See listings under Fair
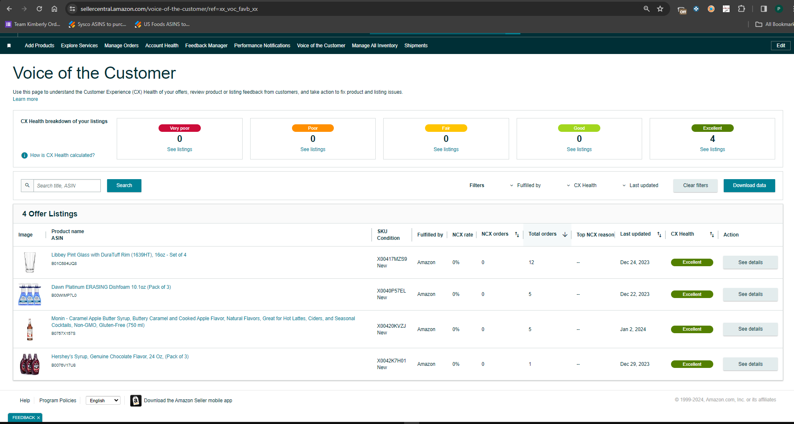 coord(446,149)
